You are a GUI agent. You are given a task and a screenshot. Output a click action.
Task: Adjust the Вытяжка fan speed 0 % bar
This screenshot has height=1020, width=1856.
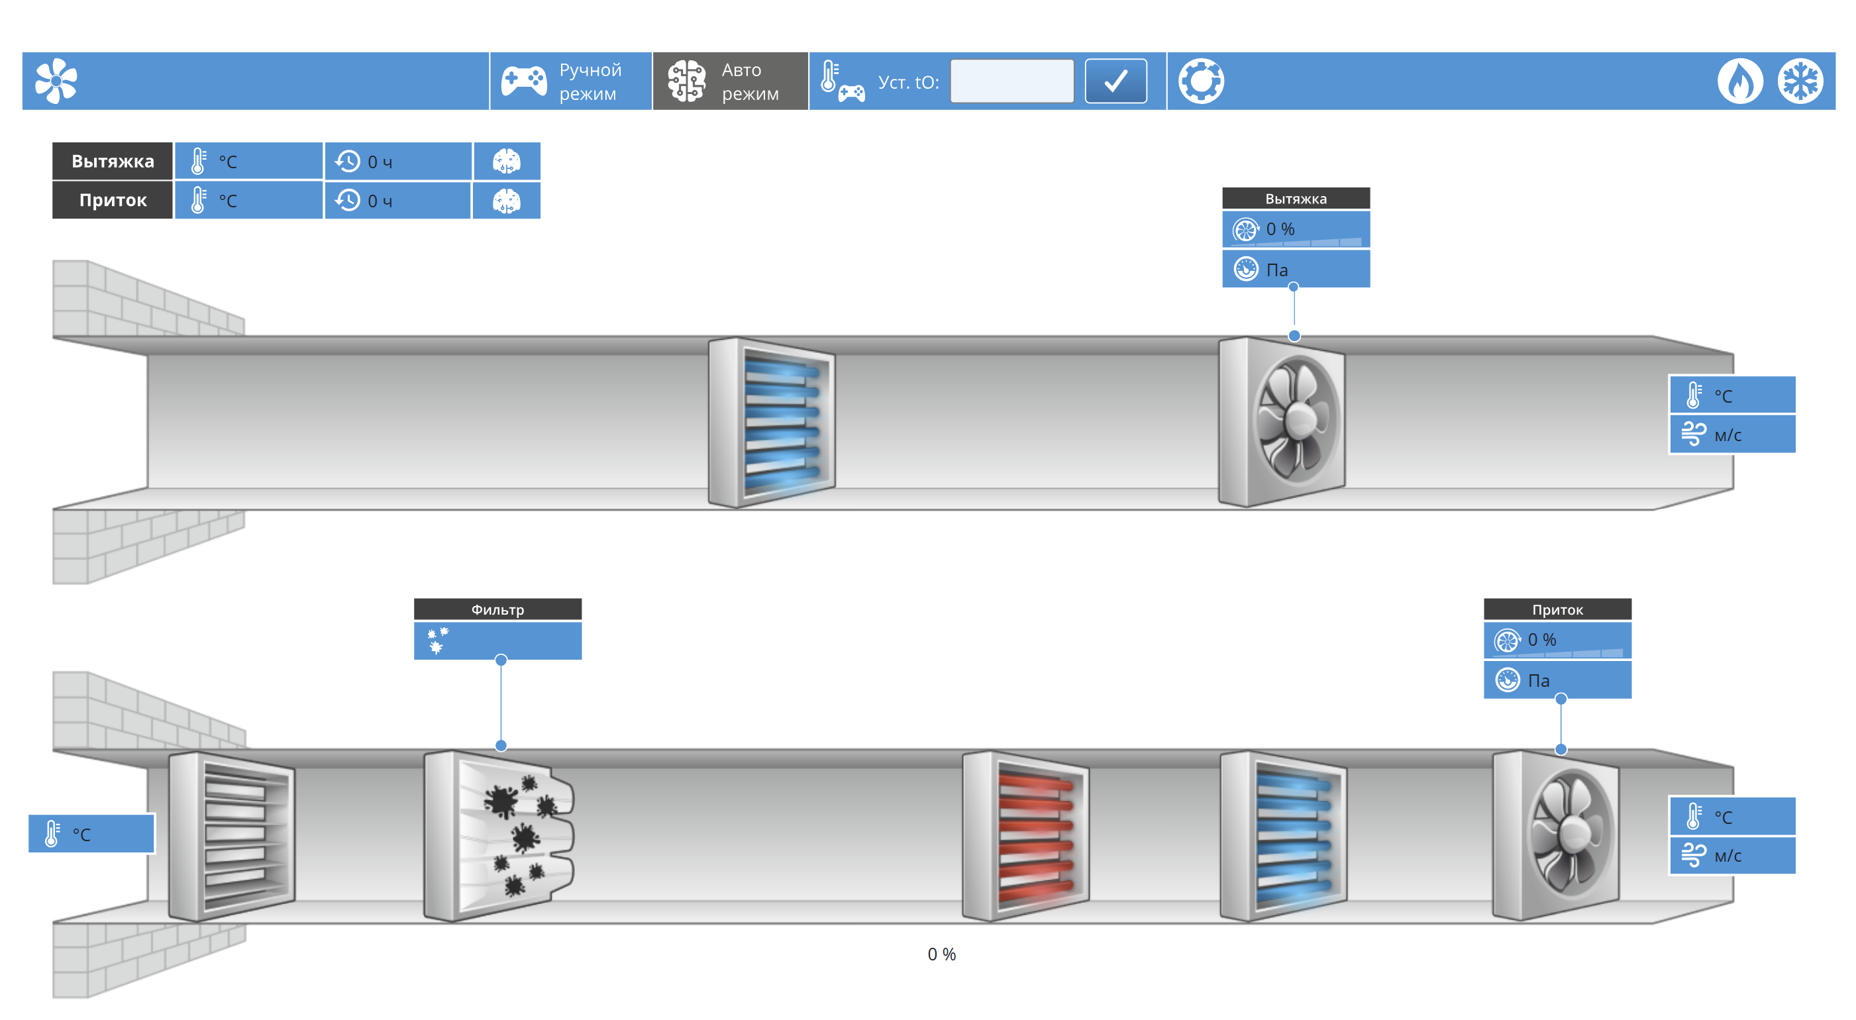[x=1296, y=229]
